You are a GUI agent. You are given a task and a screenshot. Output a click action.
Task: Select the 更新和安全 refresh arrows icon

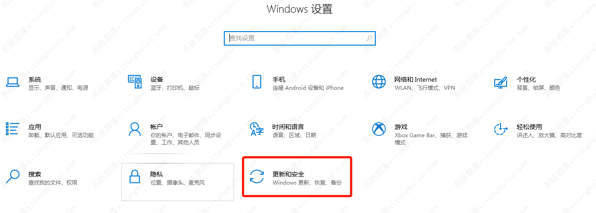pyautogui.click(x=257, y=176)
